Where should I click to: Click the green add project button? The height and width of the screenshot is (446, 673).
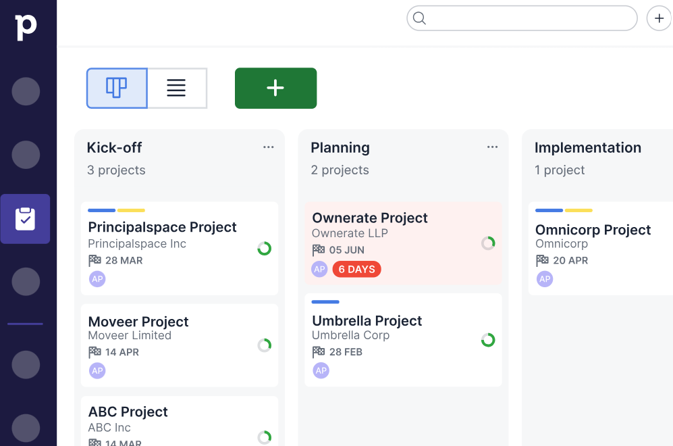(275, 88)
